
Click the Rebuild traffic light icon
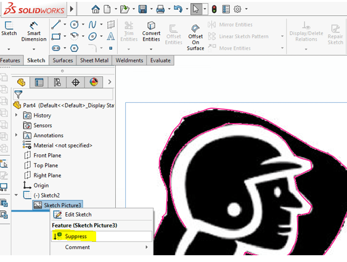click(214, 9)
